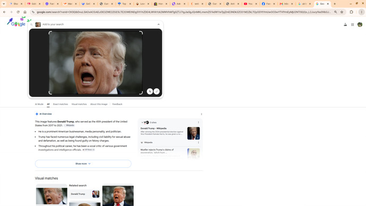Open the browser home page icon
This screenshot has width=366, height=206.
tap(25, 12)
